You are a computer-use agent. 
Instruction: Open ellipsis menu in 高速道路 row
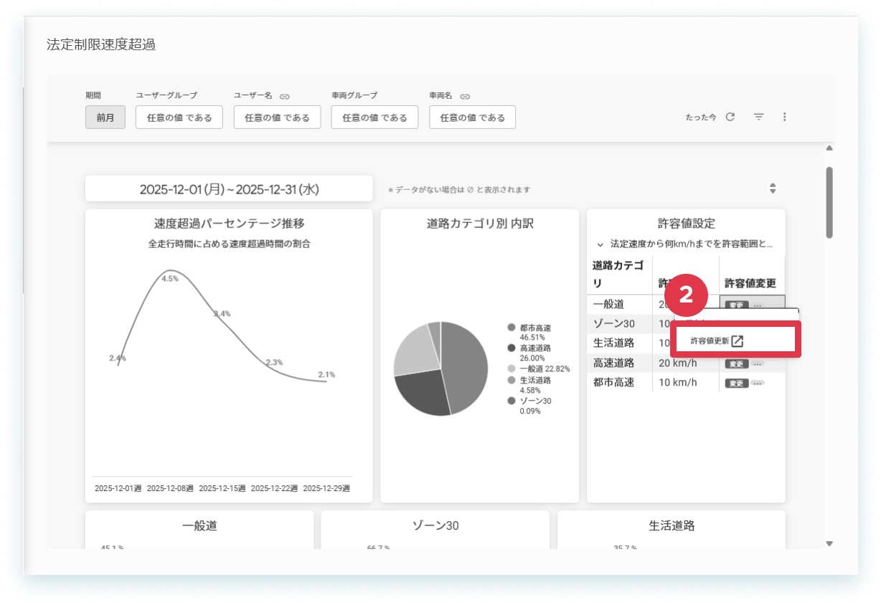(x=758, y=363)
